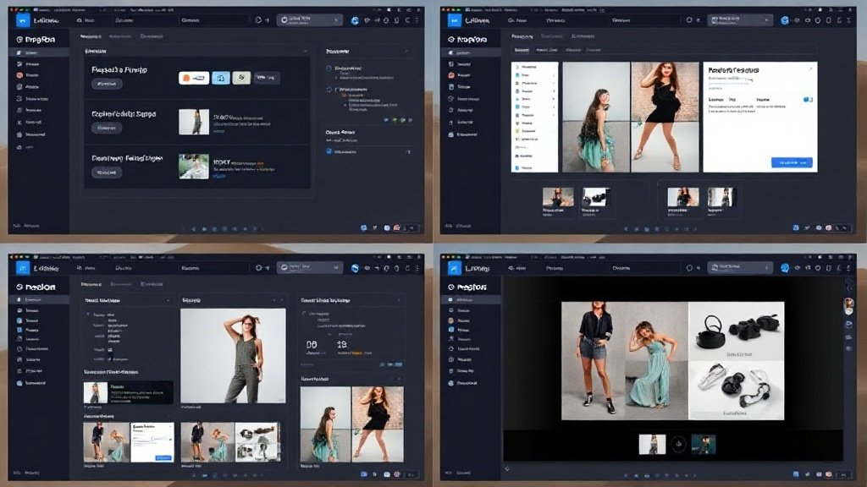Collapse side panel chevron in three-card window

(406, 52)
